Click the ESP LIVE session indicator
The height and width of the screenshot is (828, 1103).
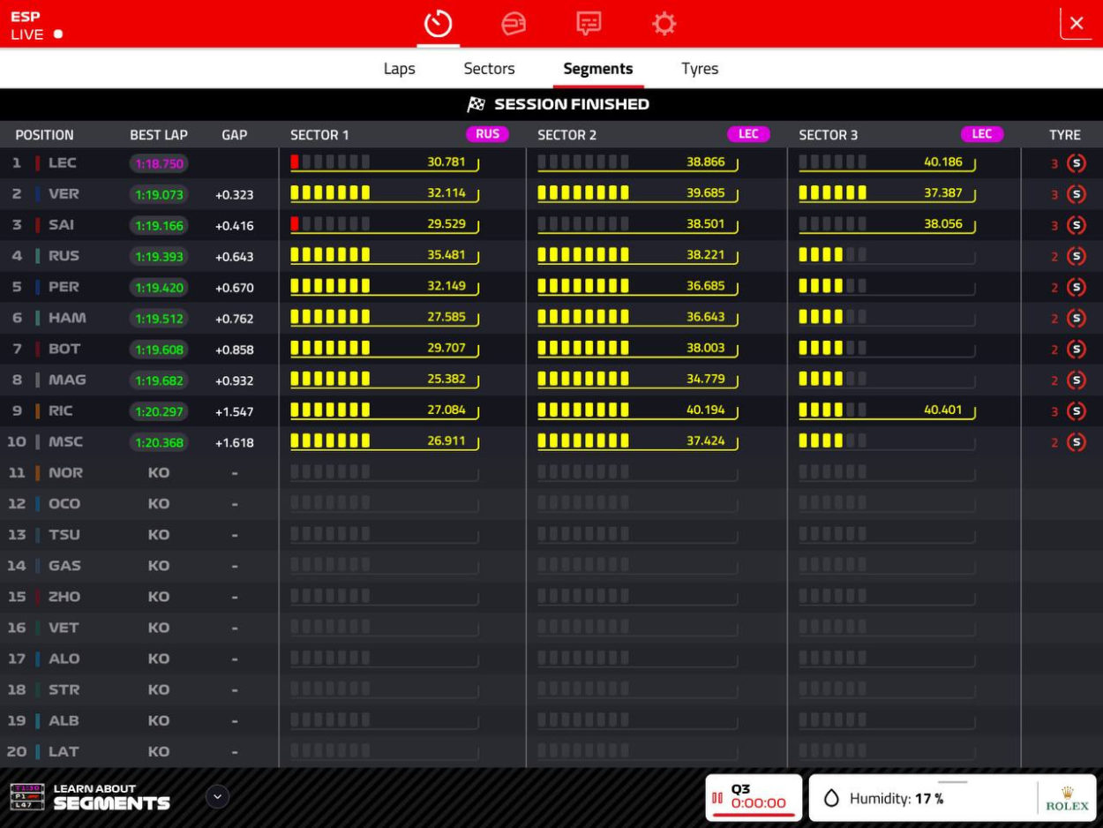pos(36,26)
